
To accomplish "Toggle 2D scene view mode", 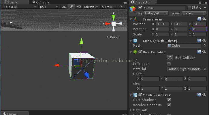I will (x=64, y=7).
